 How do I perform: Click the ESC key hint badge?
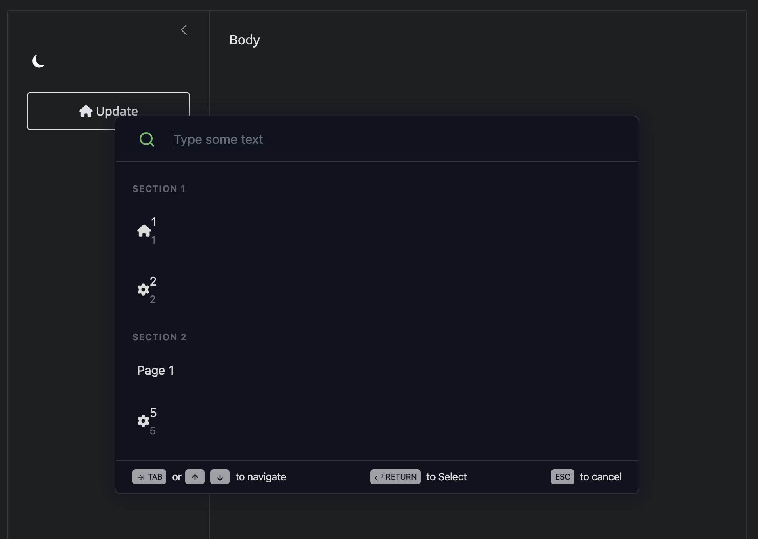click(562, 477)
